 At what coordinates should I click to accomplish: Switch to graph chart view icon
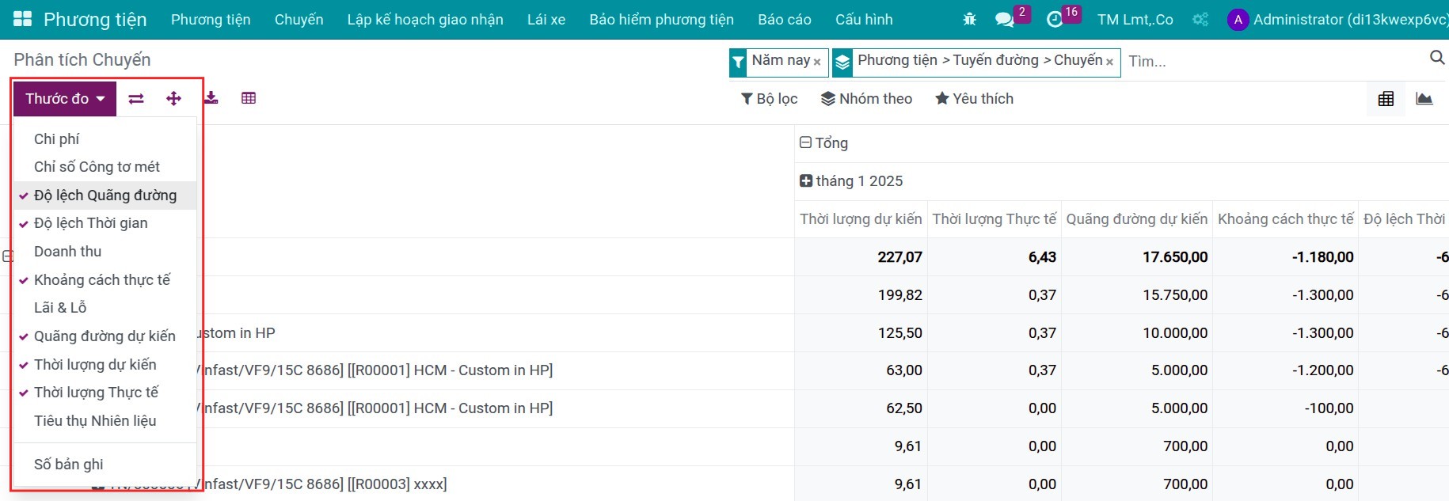tap(1424, 99)
